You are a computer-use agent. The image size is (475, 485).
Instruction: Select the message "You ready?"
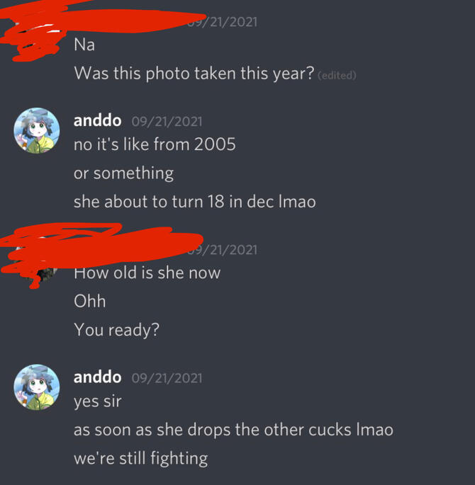coord(116,330)
